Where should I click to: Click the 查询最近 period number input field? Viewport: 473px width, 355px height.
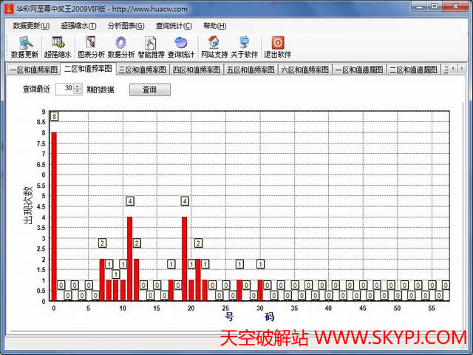64,89
